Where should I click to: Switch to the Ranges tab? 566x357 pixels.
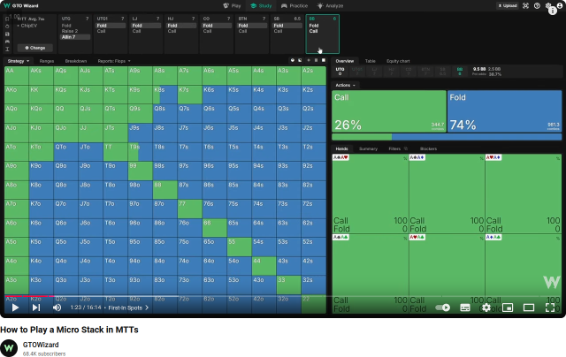(x=47, y=61)
